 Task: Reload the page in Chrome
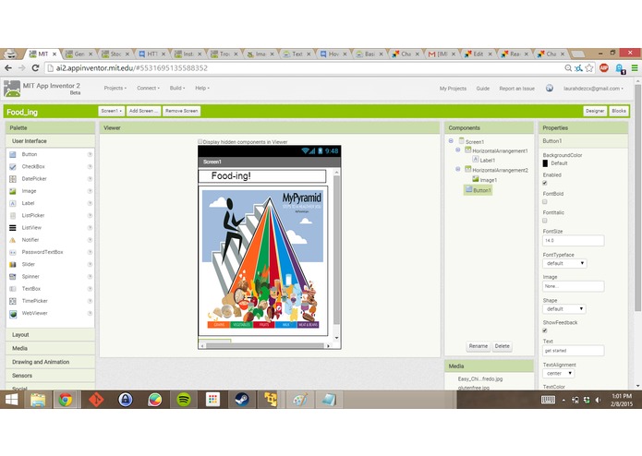(x=35, y=68)
